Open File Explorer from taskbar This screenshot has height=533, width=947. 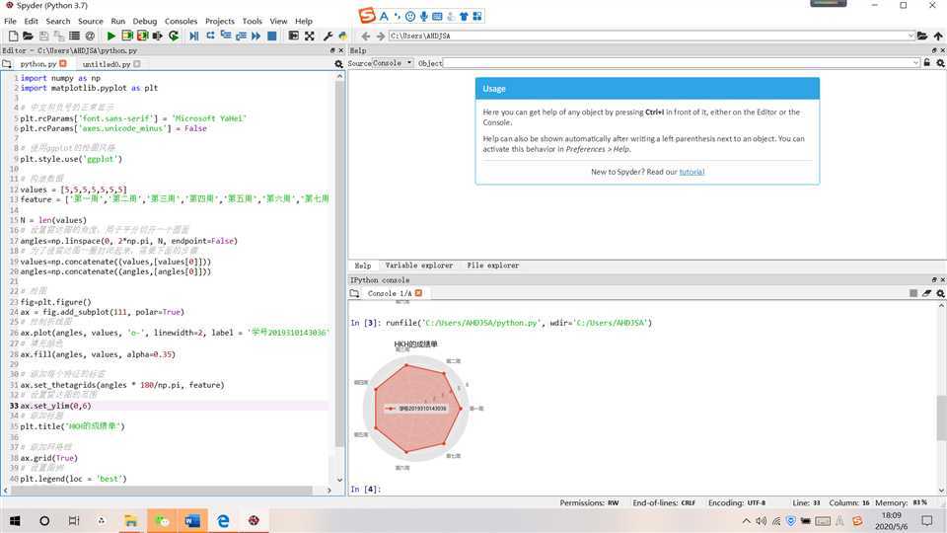(131, 520)
